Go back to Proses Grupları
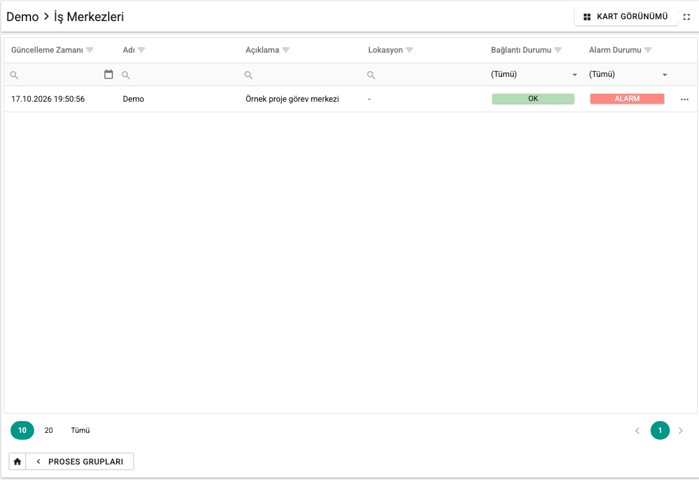This screenshot has height=480, width=699. click(x=80, y=462)
